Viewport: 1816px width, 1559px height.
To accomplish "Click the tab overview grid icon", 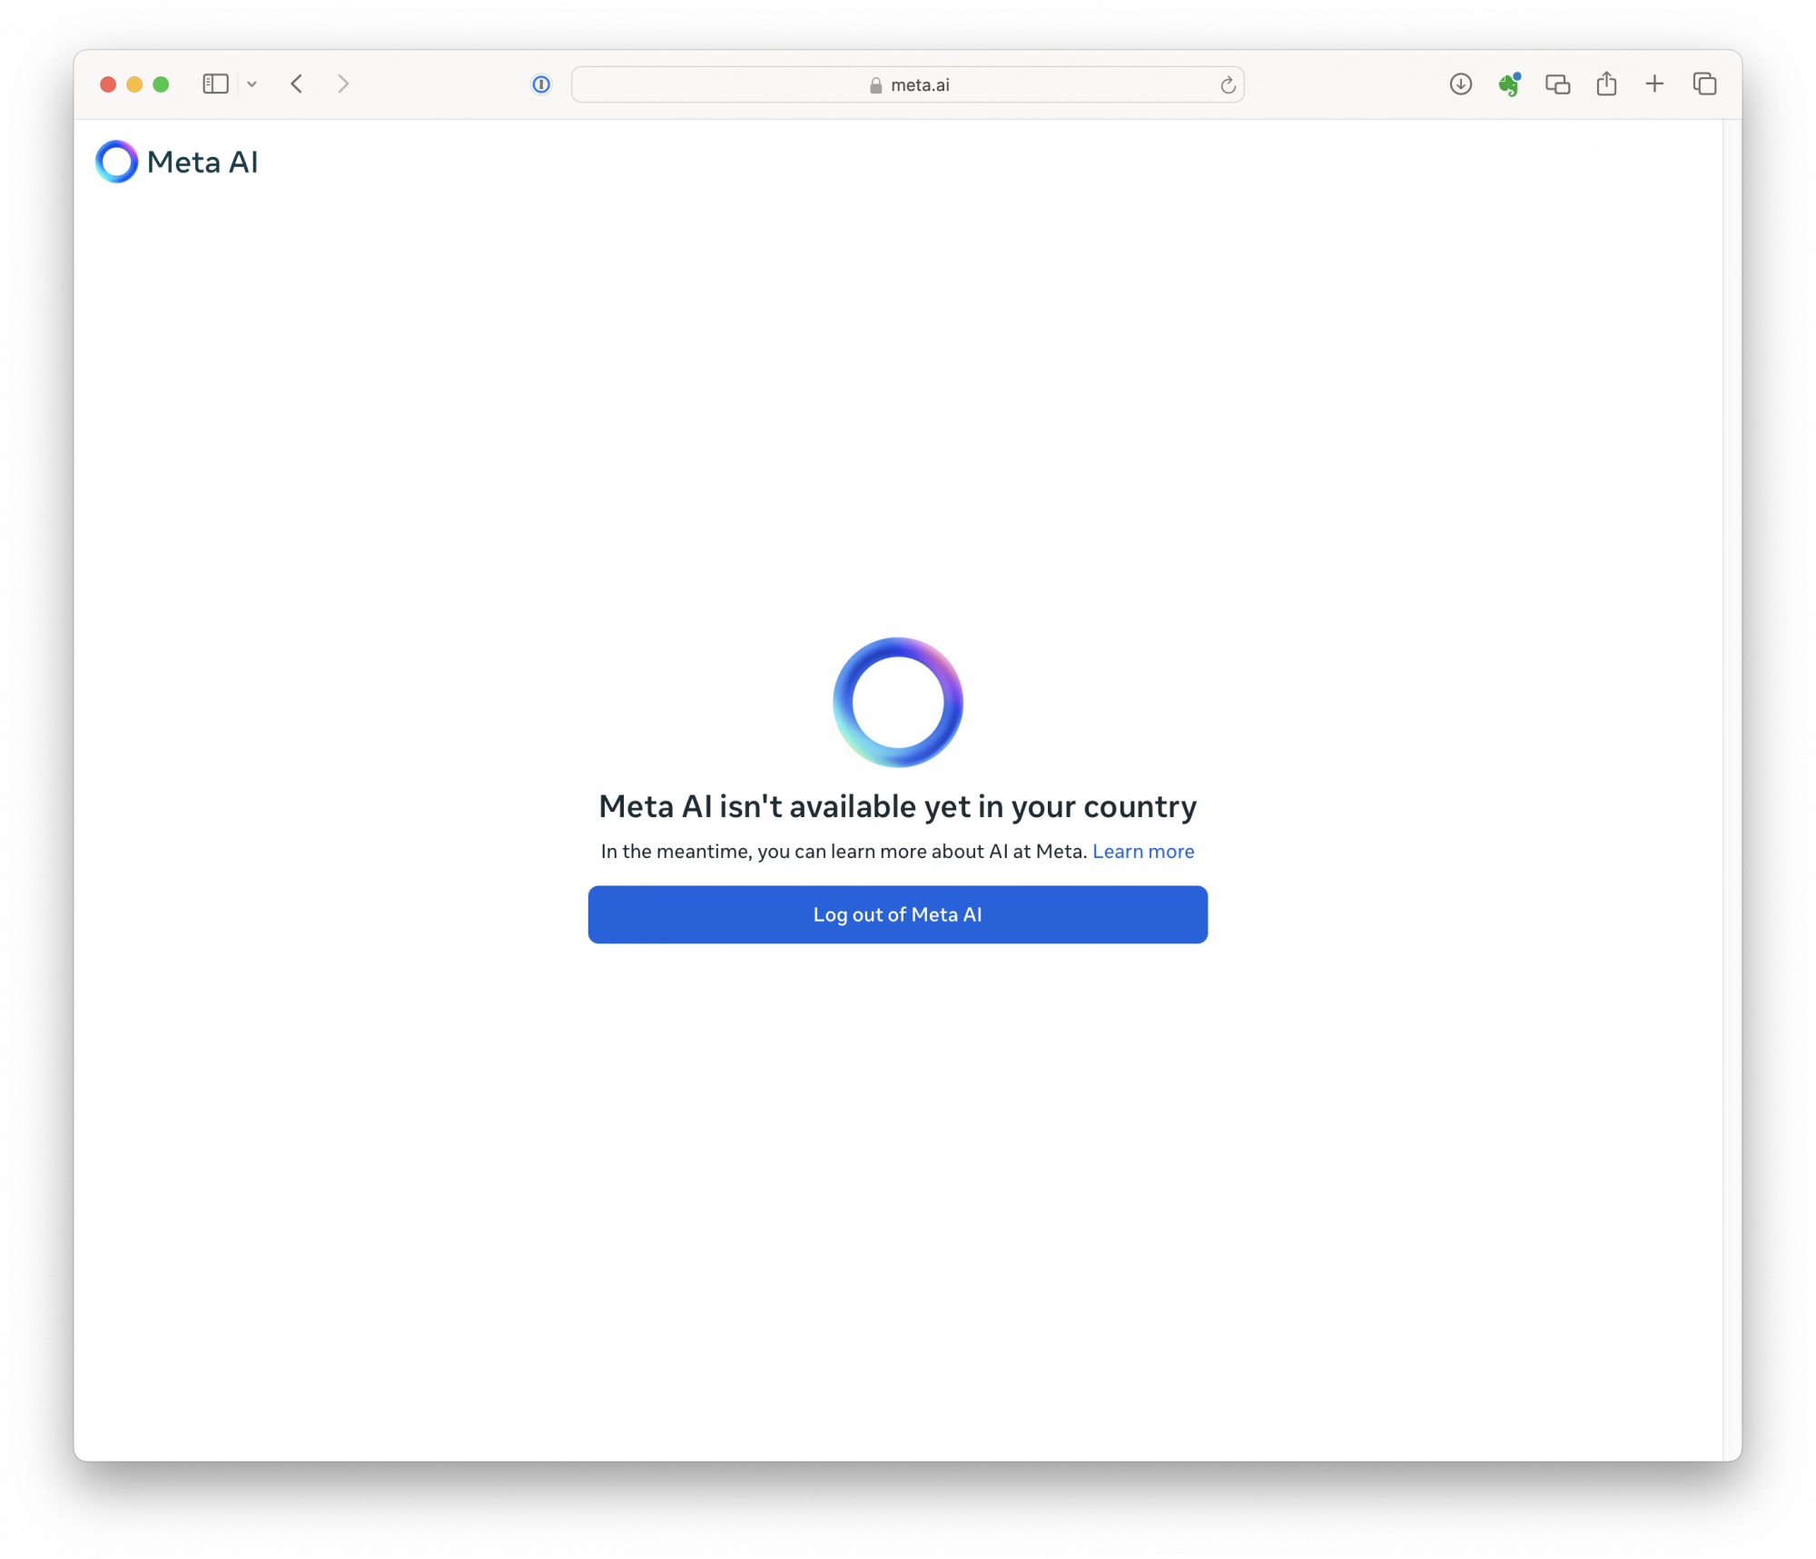I will point(1705,84).
